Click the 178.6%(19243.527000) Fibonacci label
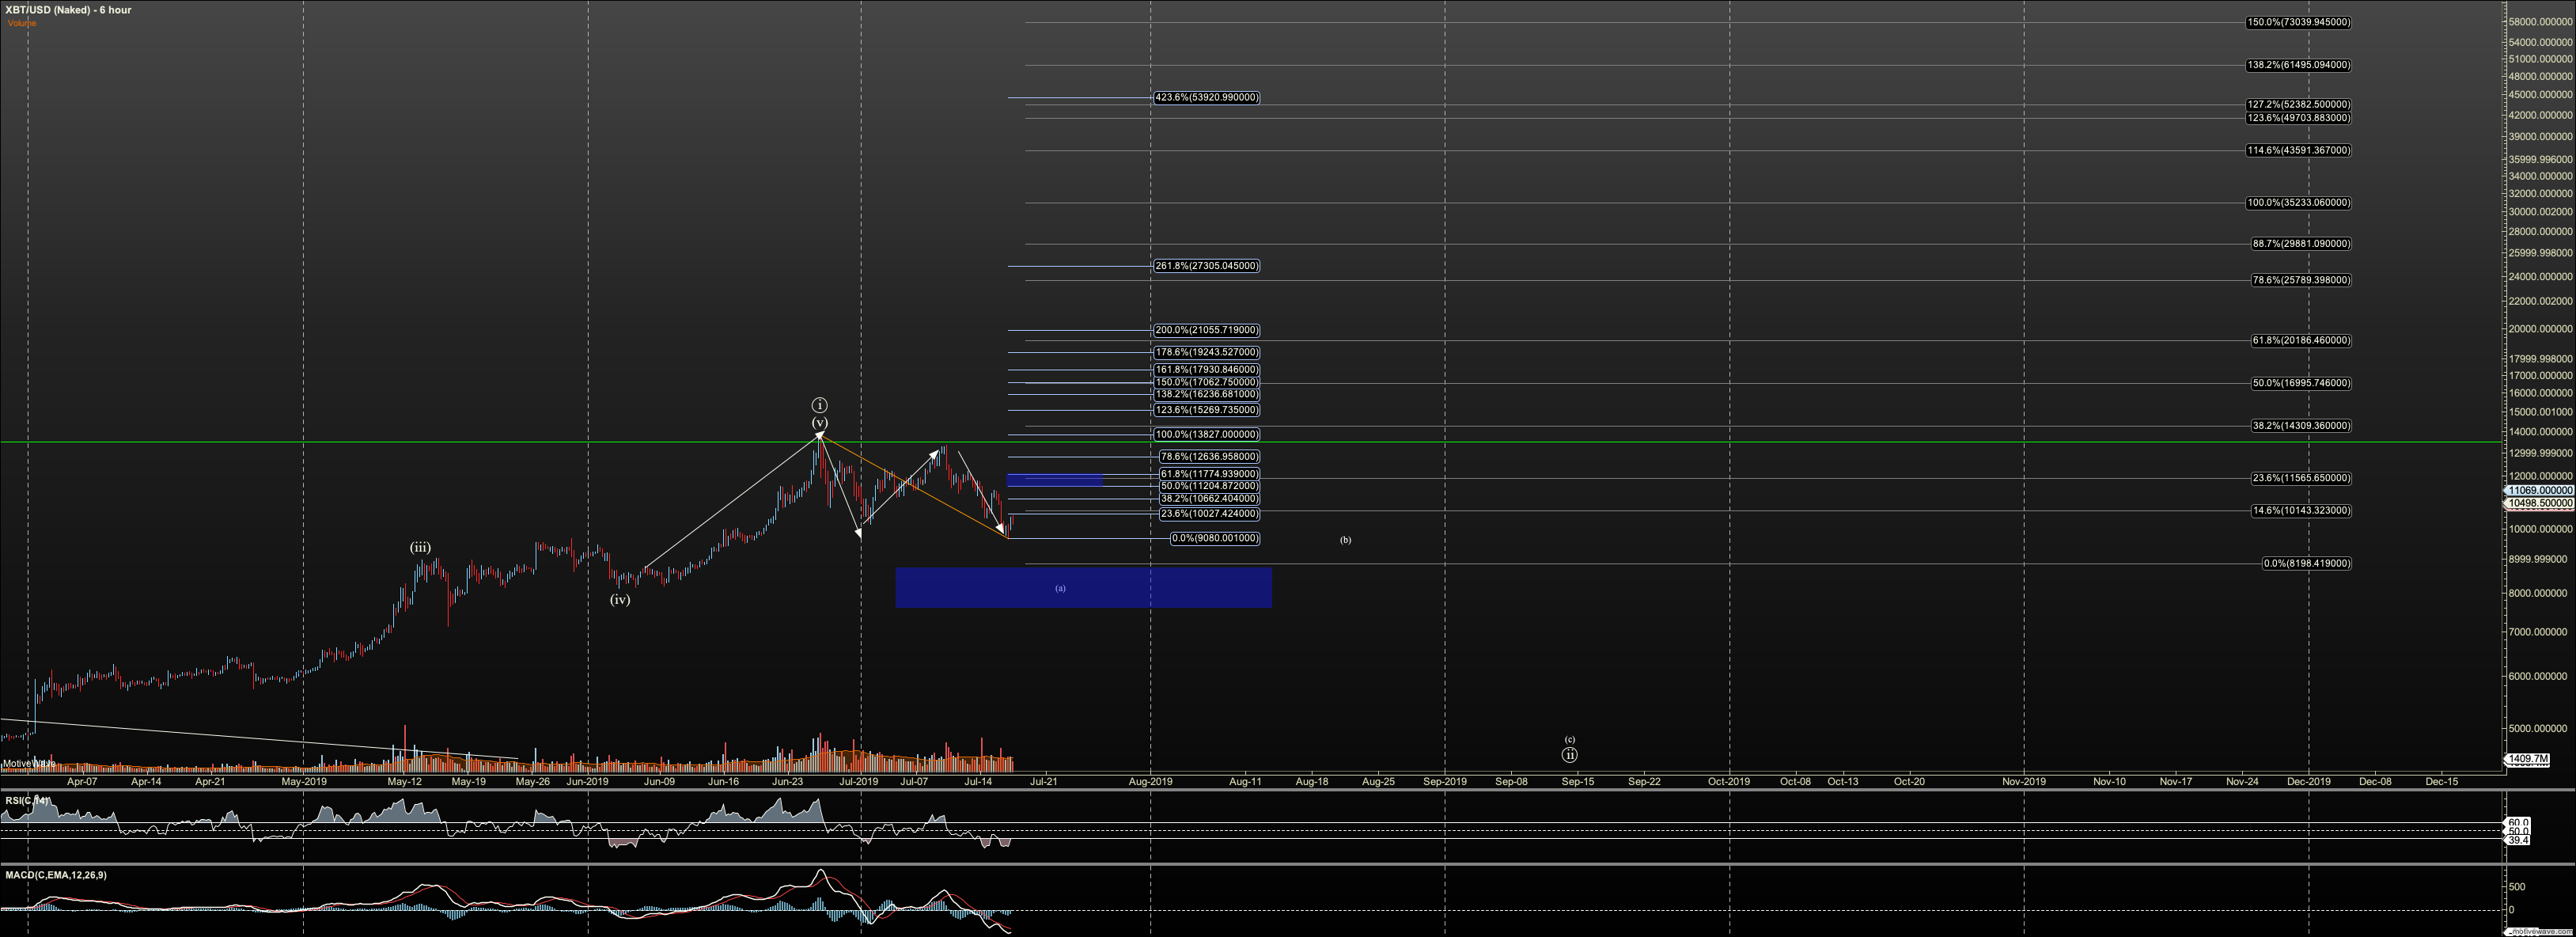 point(1206,352)
